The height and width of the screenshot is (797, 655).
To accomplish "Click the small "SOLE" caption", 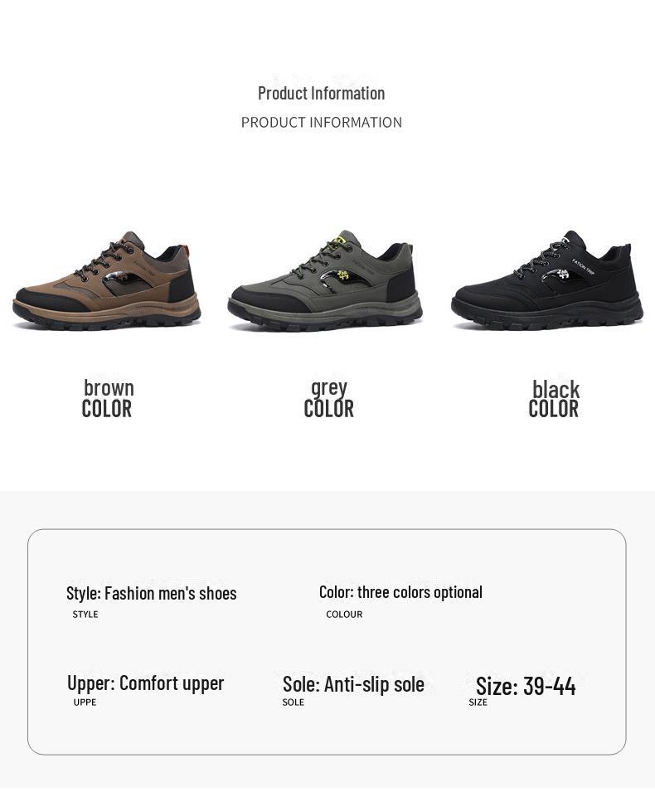I will click(293, 702).
